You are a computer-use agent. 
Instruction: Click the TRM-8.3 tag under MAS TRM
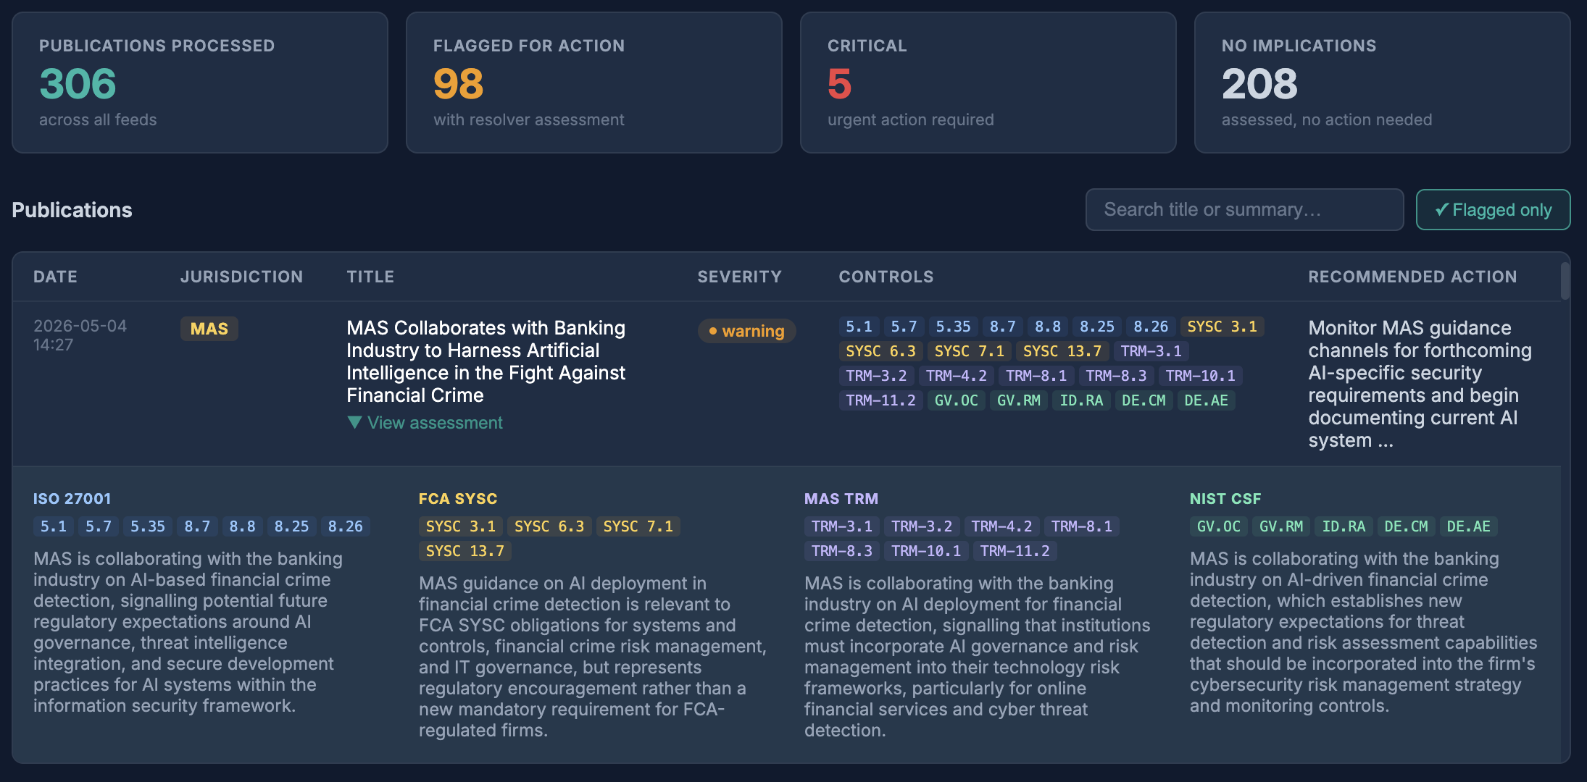(x=841, y=551)
